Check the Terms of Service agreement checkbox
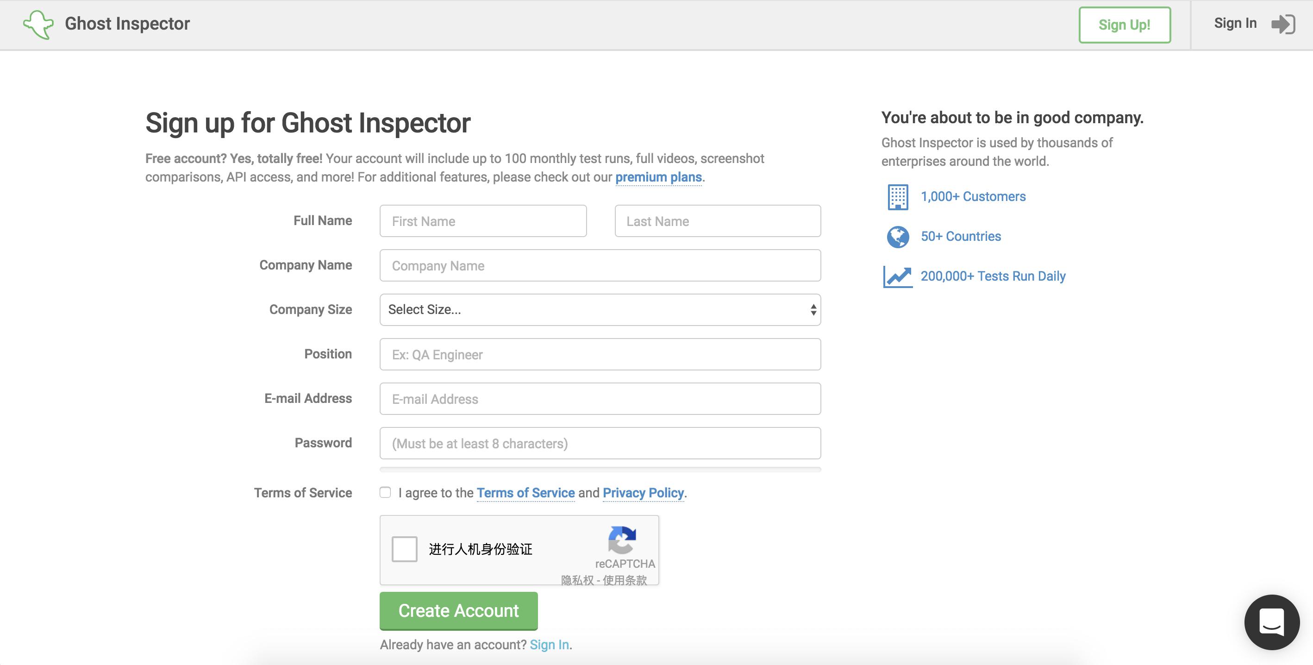1313x665 pixels. pyautogui.click(x=385, y=492)
